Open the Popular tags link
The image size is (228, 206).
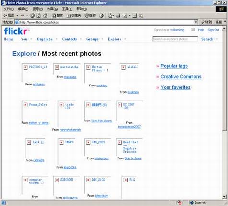coord(174,66)
